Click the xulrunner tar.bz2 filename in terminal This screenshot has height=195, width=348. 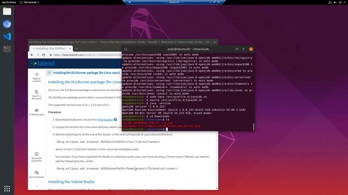[161, 126]
